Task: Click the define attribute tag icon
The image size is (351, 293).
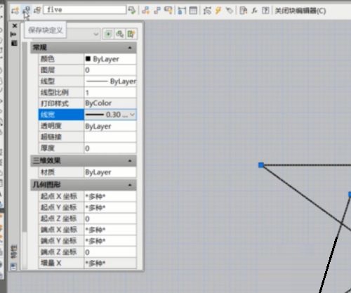Action: pos(230,11)
